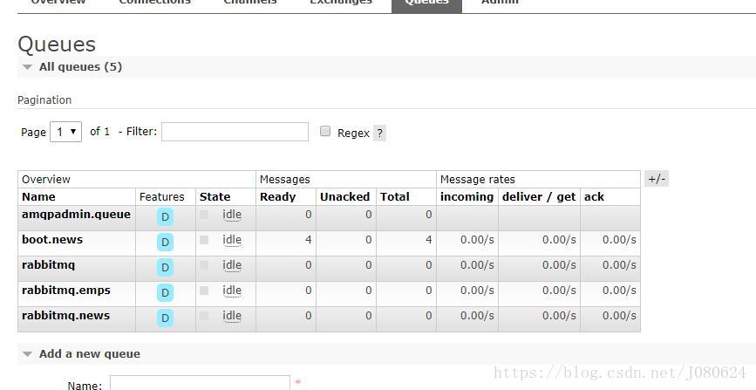This screenshot has width=756, height=390.
Task: Click state checkbox in rabbitmq.news row
Action: [204, 315]
